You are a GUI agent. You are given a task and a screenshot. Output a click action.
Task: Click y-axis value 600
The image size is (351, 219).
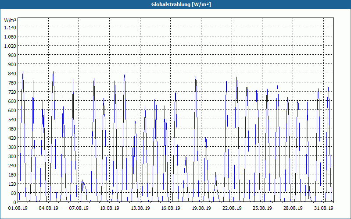click(x=12, y=110)
